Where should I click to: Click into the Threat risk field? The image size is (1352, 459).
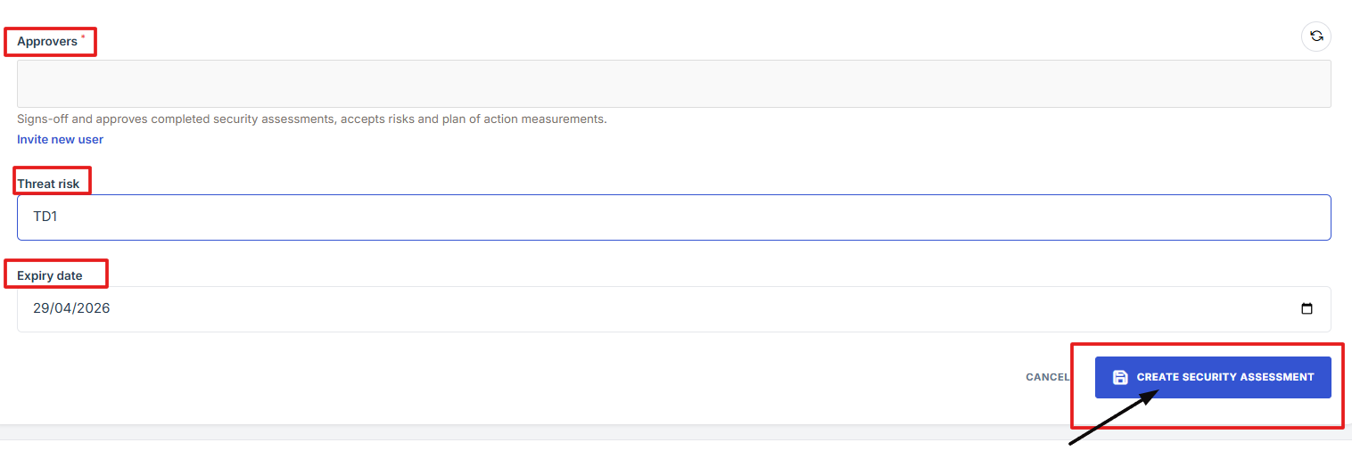pos(673,217)
